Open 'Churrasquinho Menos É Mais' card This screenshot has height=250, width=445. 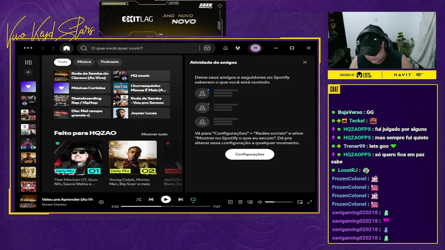pos(141,88)
